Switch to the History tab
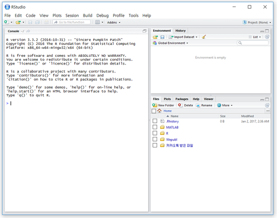This screenshot has width=277, height=218. pyautogui.click(x=180, y=31)
